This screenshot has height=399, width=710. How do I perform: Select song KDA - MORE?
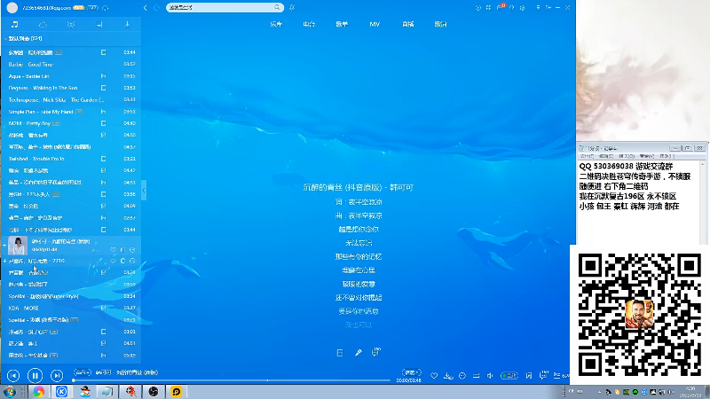71,308
